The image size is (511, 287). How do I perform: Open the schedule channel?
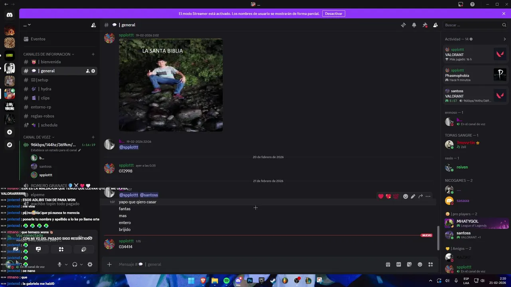tap(59, 125)
